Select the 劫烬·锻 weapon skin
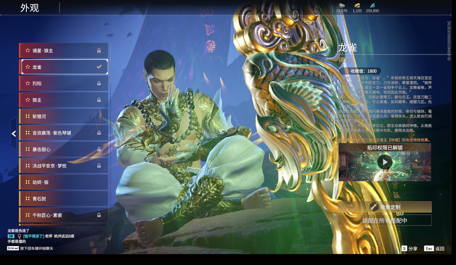Image resolution: width=456 pixels, height=265 pixels. pos(63,182)
